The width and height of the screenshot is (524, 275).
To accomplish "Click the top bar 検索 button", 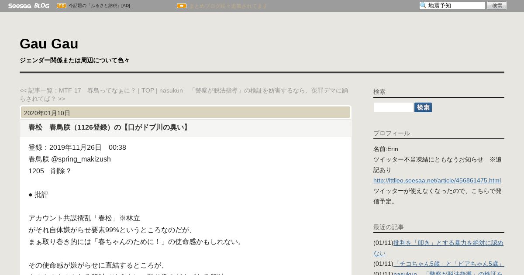I will point(497,6).
